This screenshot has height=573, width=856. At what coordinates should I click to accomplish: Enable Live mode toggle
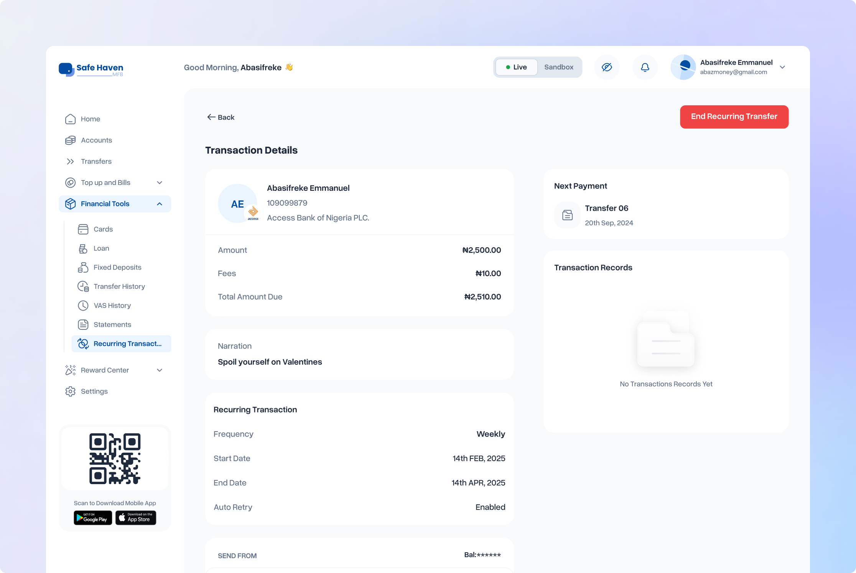(x=516, y=67)
